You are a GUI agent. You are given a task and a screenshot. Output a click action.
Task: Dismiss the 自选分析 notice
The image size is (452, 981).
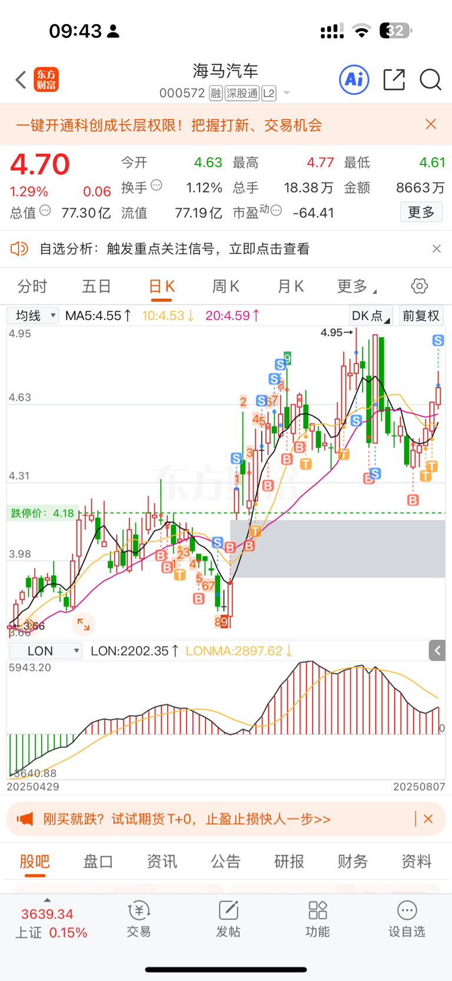pyautogui.click(x=436, y=249)
